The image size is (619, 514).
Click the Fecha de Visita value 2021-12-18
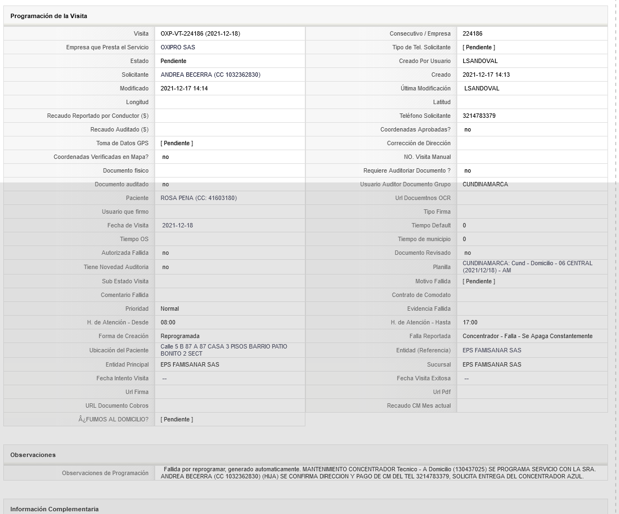coord(178,226)
